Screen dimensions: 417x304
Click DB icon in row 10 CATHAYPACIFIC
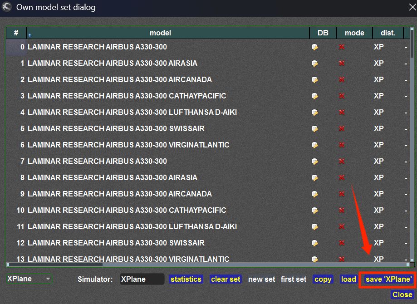tap(315, 211)
